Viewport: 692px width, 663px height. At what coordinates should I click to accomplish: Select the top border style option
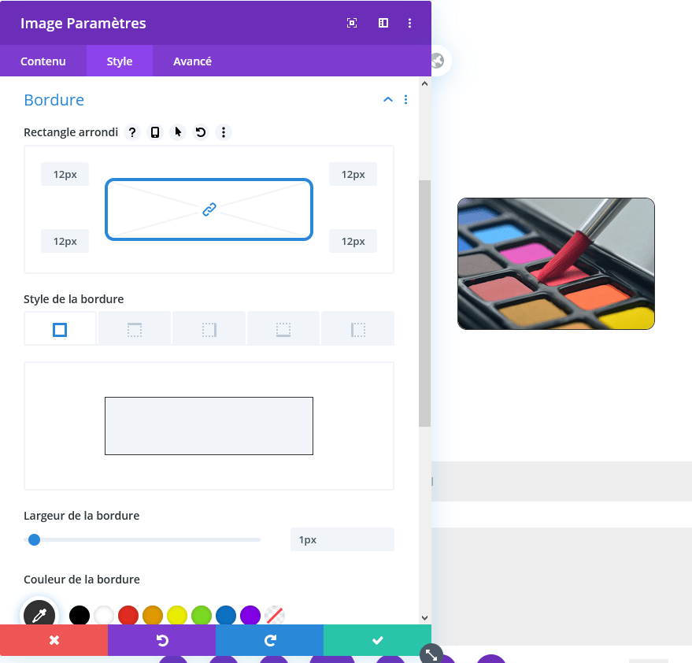[135, 328]
